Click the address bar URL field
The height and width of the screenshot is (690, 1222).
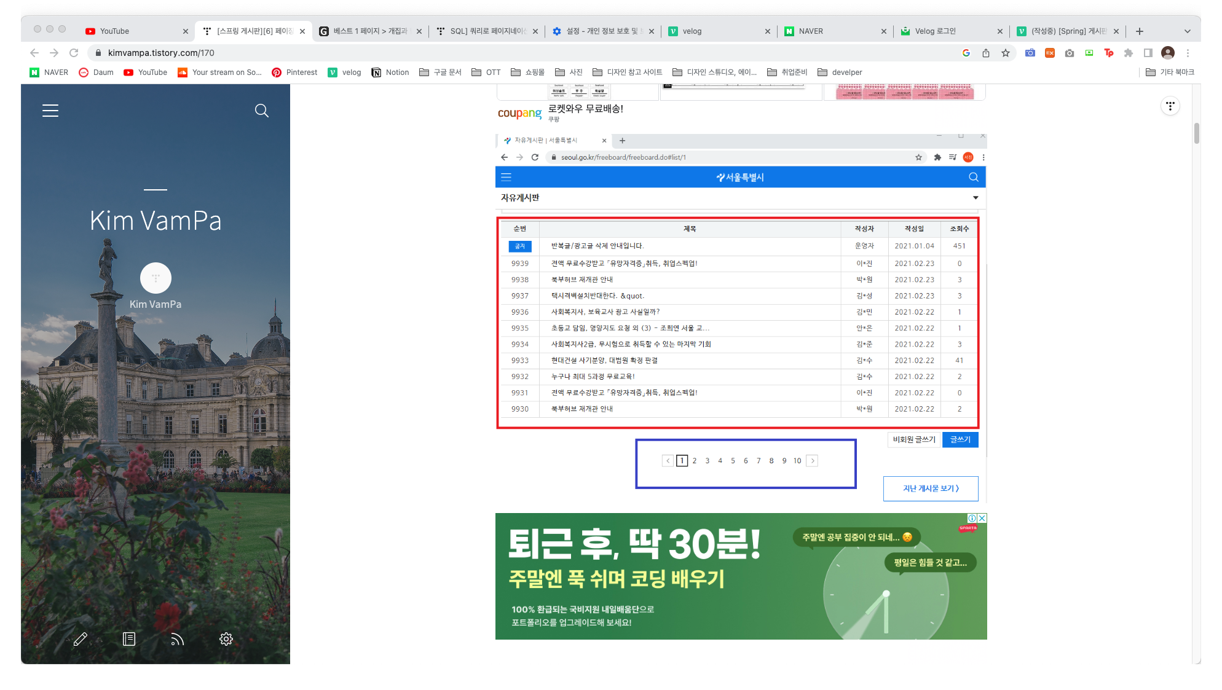click(x=522, y=53)
